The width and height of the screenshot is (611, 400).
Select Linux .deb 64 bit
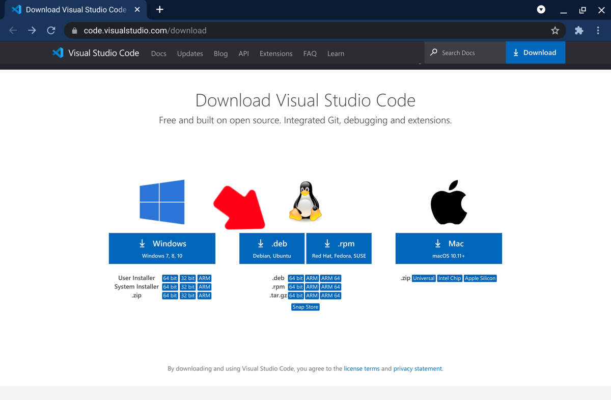point(296,278)
